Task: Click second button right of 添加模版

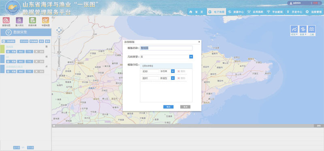Action: [34, 42]
